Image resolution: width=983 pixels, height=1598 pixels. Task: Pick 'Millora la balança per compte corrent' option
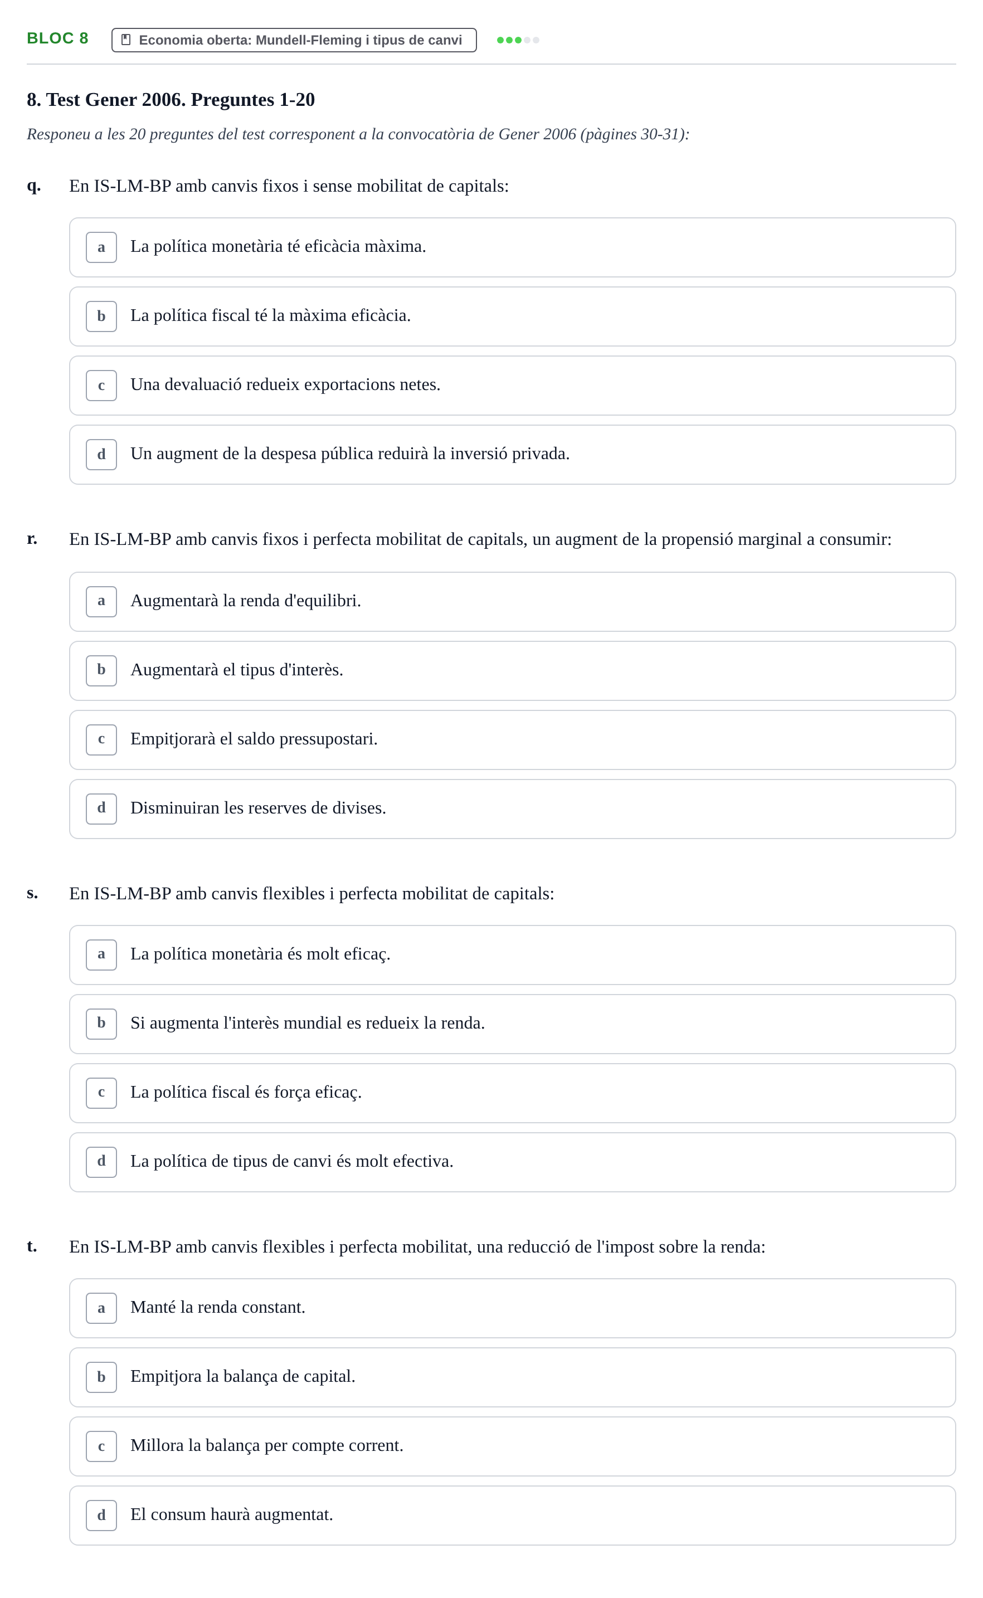tap(512, 1446)
